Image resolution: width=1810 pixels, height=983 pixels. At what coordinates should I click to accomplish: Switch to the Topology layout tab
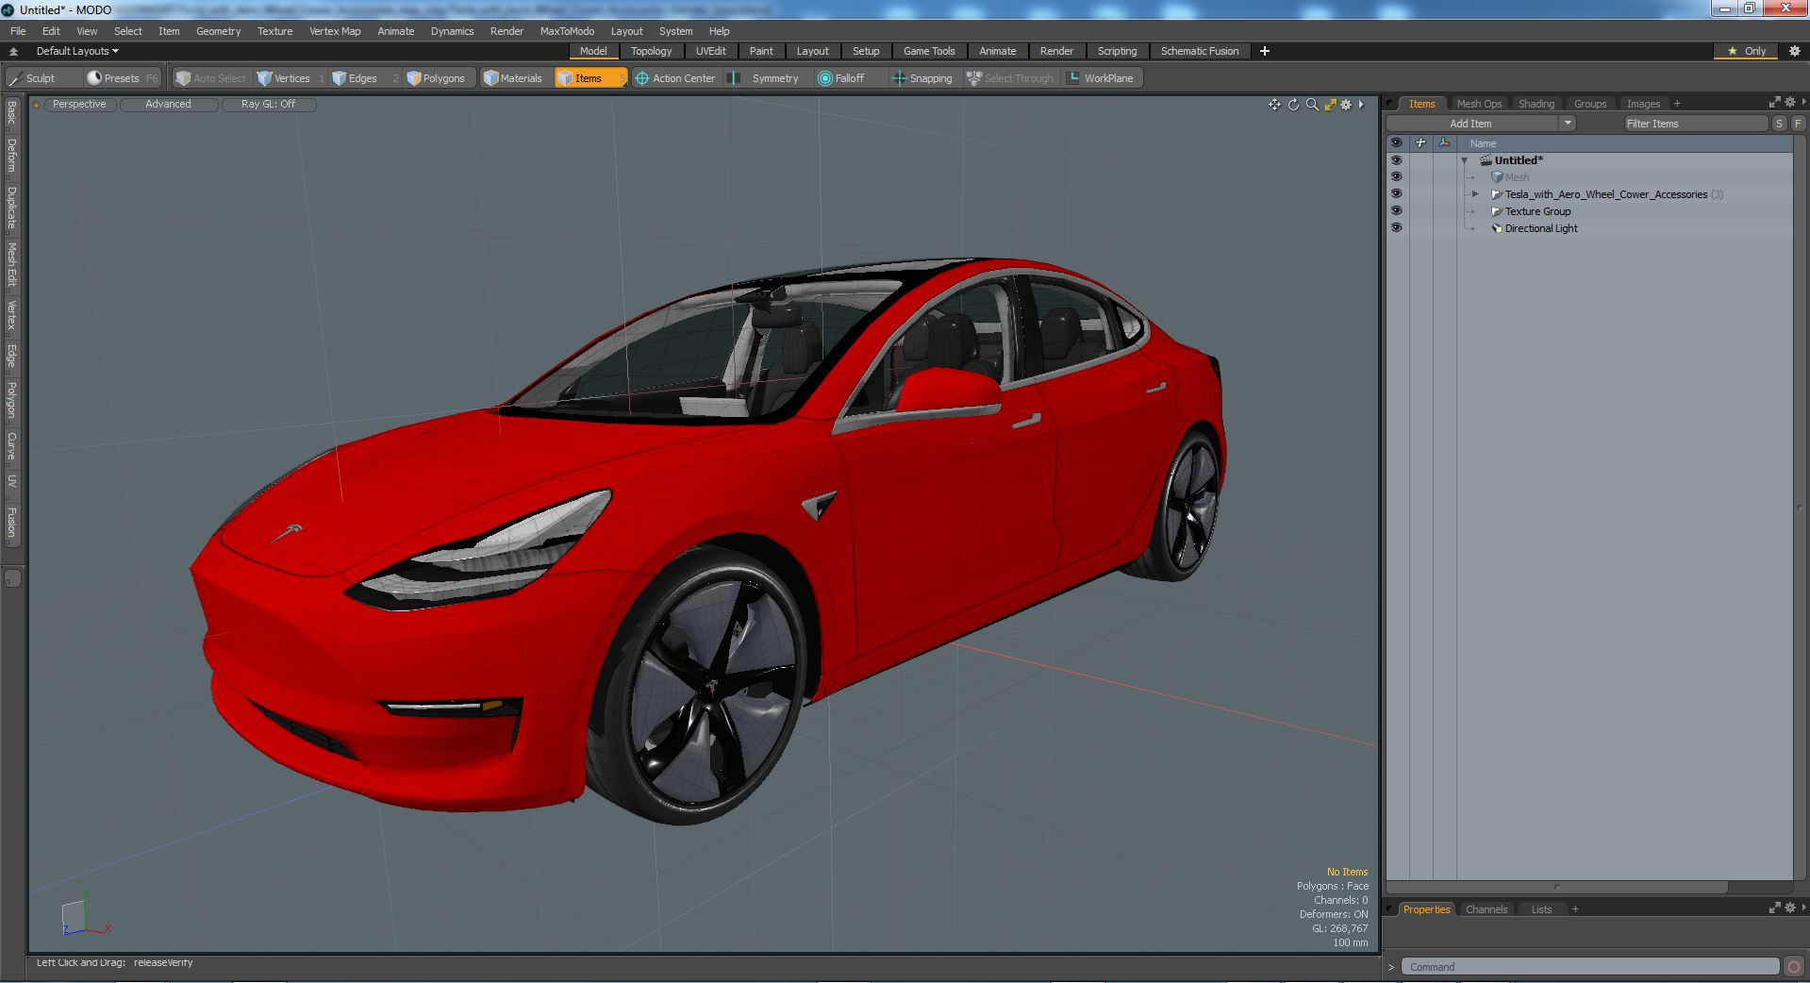coord(651,51)
